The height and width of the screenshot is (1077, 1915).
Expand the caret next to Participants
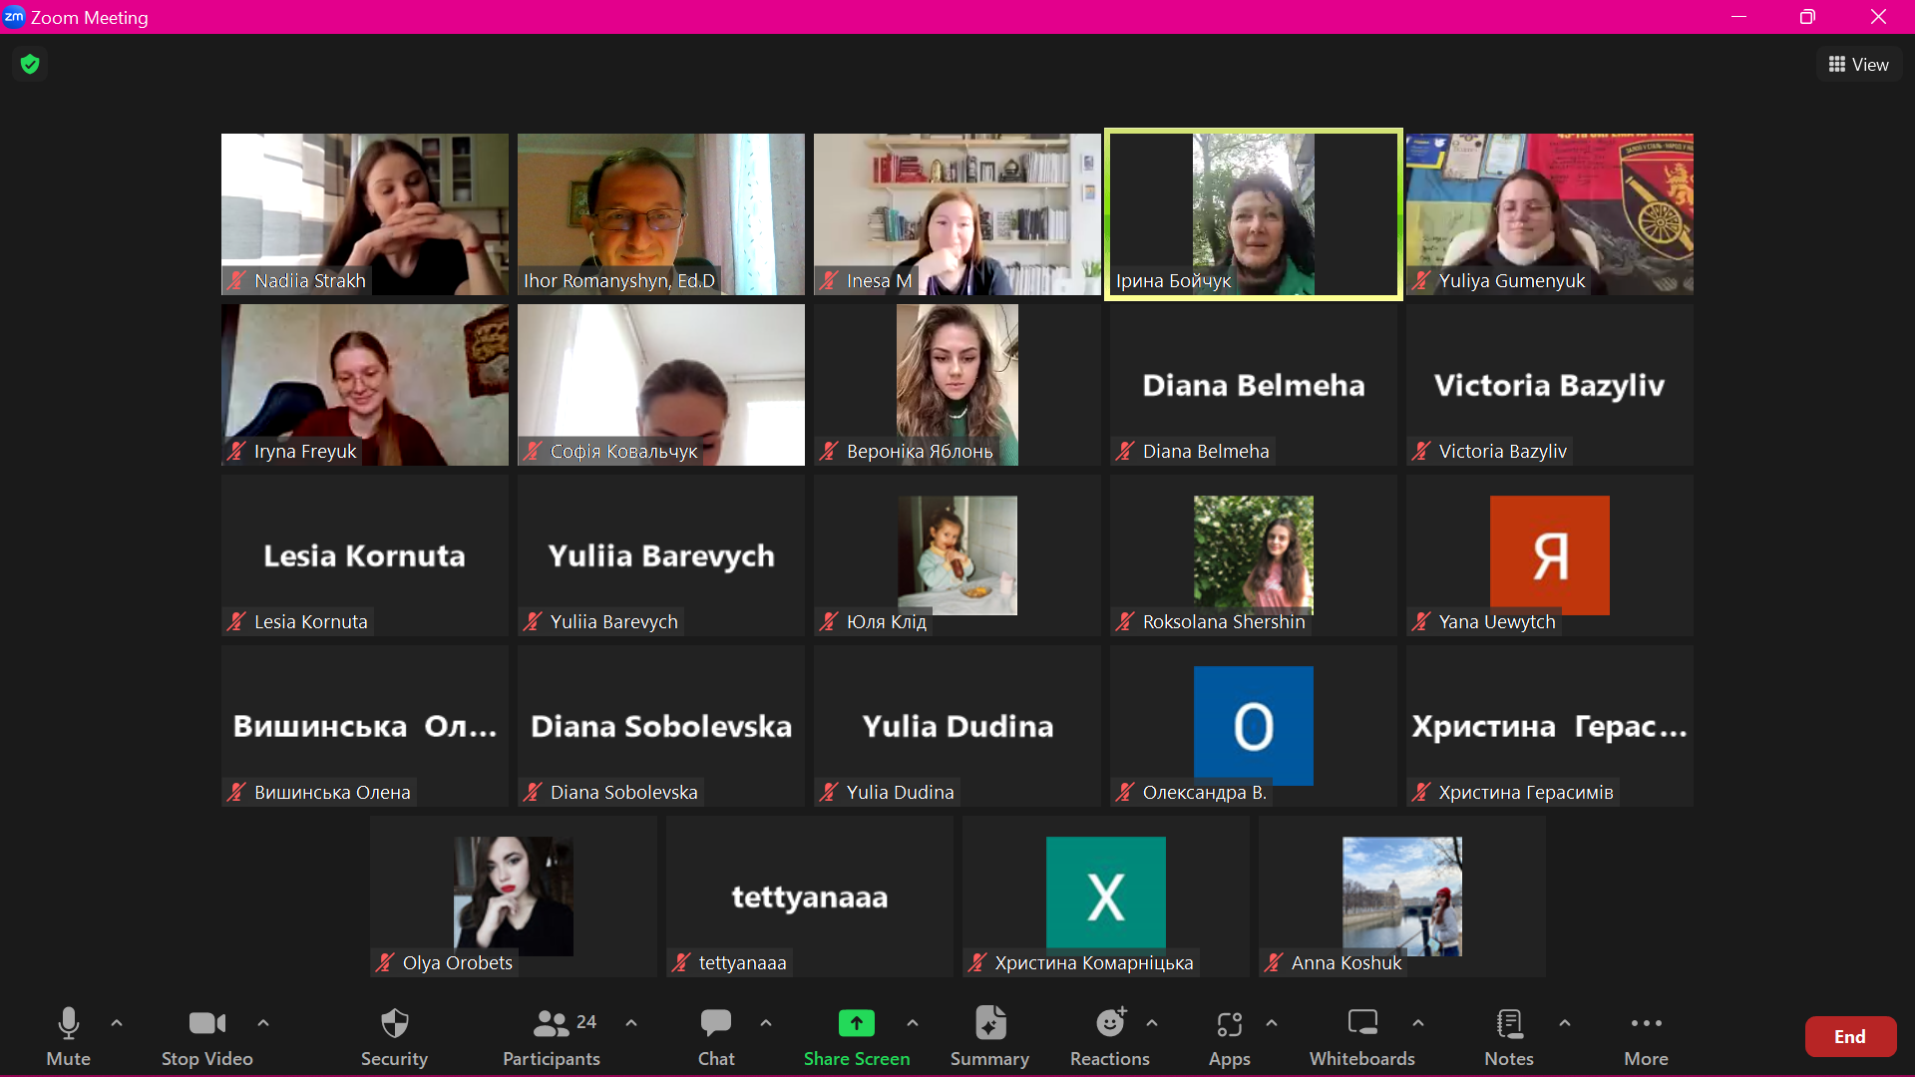point(631,1023)
